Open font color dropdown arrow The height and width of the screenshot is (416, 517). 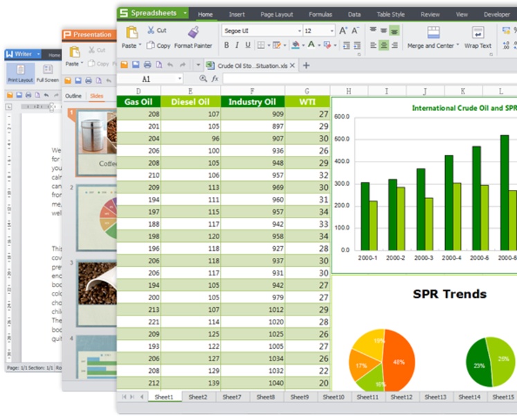pyautogui.click(x=319, y=46)
